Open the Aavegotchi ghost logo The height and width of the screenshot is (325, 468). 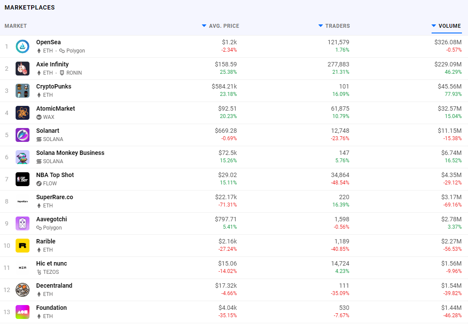23,223
